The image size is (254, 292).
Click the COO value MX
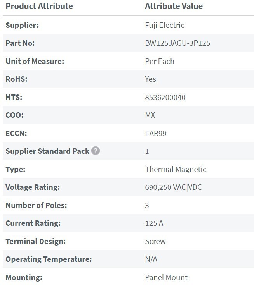(x=150, y=115)
